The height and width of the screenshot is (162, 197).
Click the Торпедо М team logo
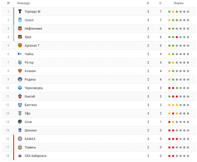tap(20, 12)
